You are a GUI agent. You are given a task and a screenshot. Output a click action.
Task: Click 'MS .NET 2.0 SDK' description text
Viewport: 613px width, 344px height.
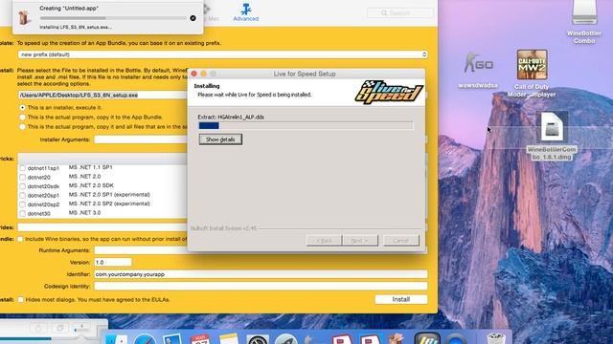click(91, 185)
